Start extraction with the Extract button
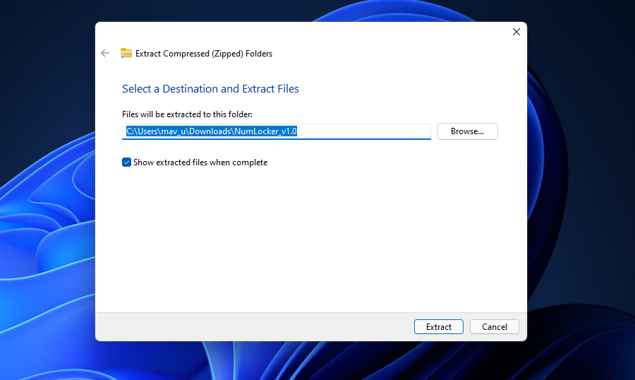Screen dimensions: 635x380 tap(439, 327)
